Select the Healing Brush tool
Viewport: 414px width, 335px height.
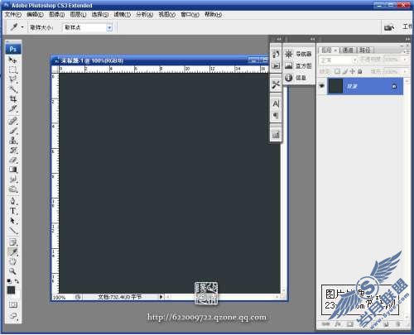coord(12,121)
